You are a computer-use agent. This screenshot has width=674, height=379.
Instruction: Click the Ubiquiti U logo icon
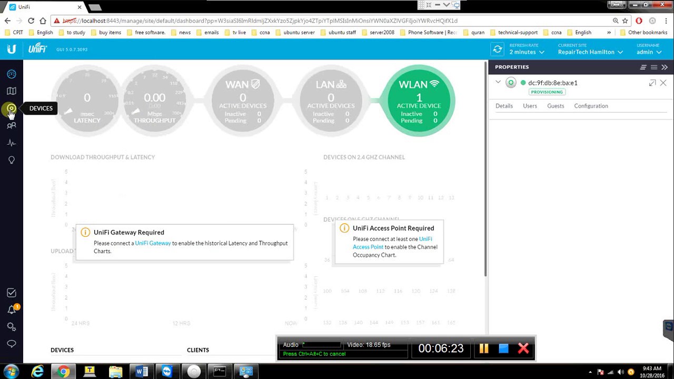11,49
